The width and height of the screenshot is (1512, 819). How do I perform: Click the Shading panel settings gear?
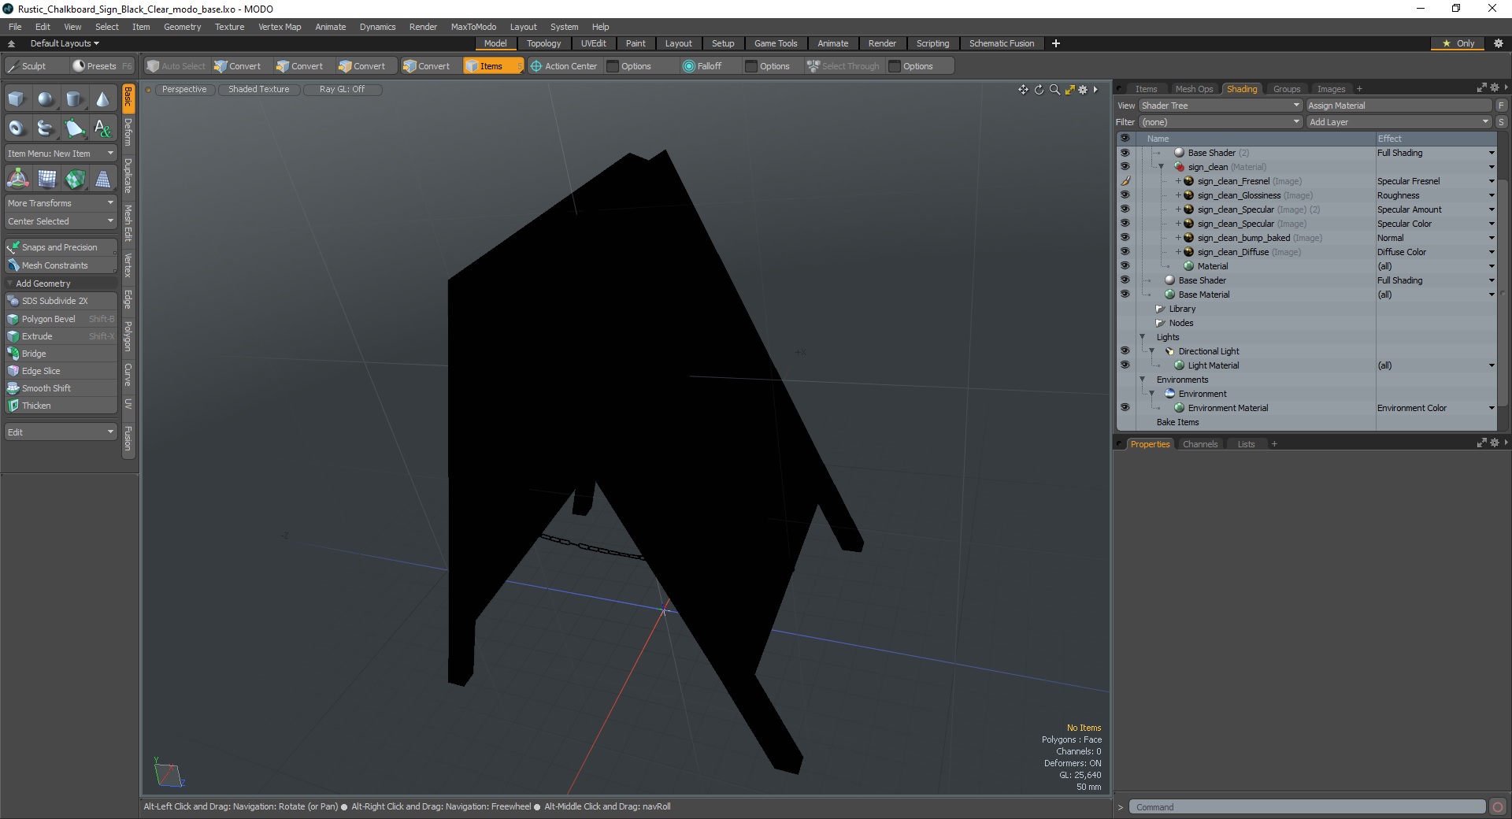(1495, 88)
